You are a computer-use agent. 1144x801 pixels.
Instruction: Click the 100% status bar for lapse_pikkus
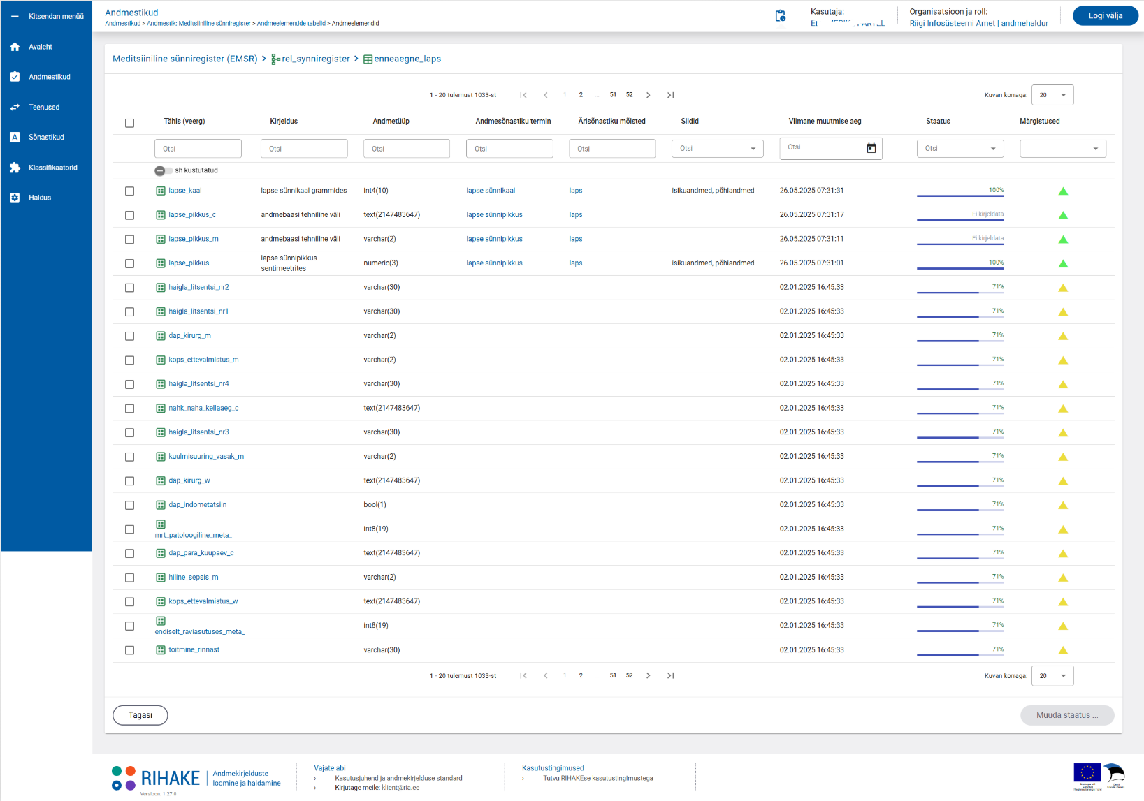960,265
